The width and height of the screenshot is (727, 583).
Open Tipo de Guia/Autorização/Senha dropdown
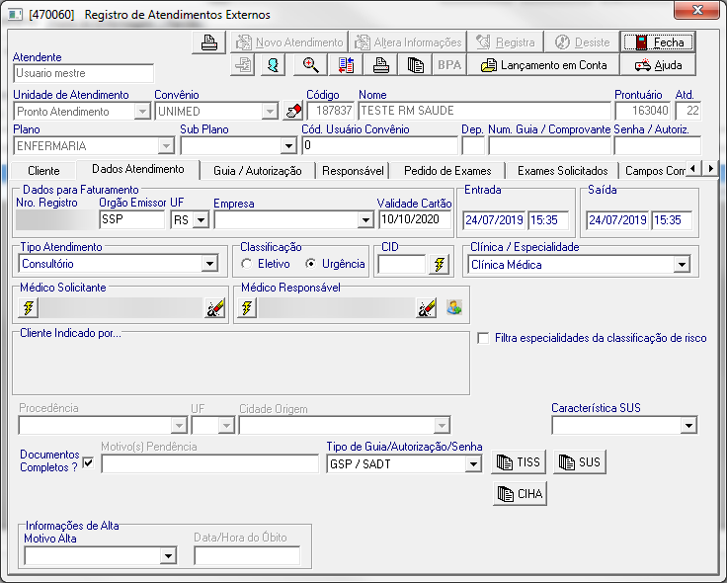coord(472,463)
